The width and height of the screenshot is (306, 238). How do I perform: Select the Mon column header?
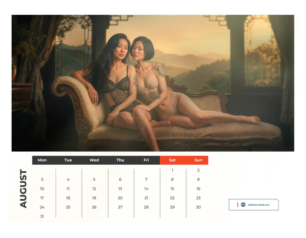[42, 160]
